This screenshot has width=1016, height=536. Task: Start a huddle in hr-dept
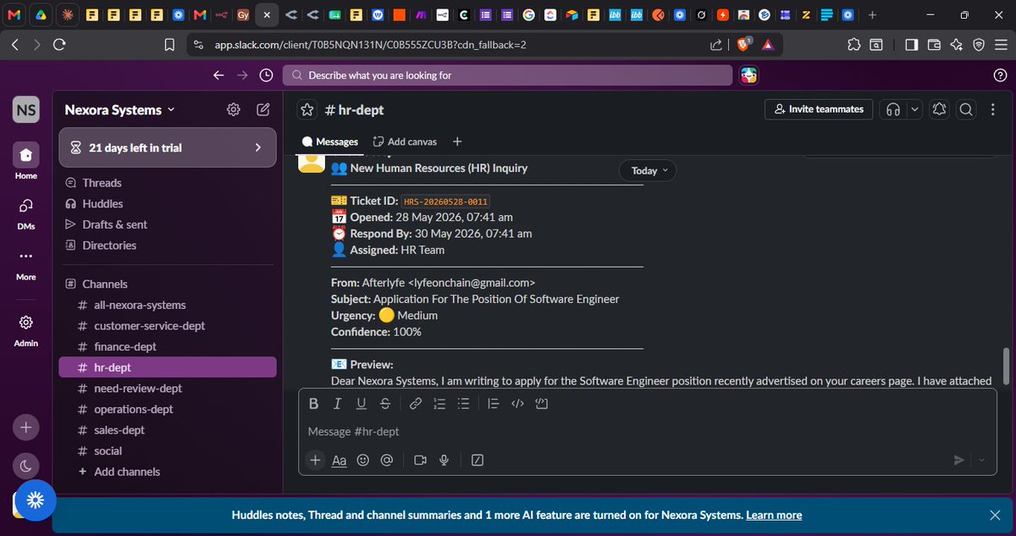[x=892, y=109]
